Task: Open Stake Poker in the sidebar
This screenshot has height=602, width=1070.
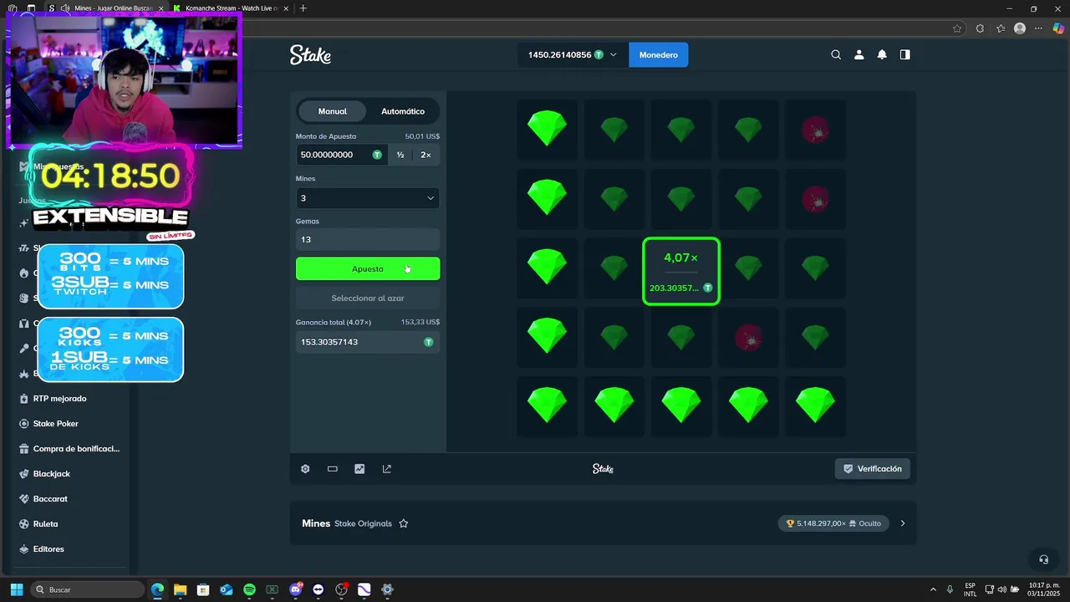Action: pyautogui.click(x=55, y=424)
